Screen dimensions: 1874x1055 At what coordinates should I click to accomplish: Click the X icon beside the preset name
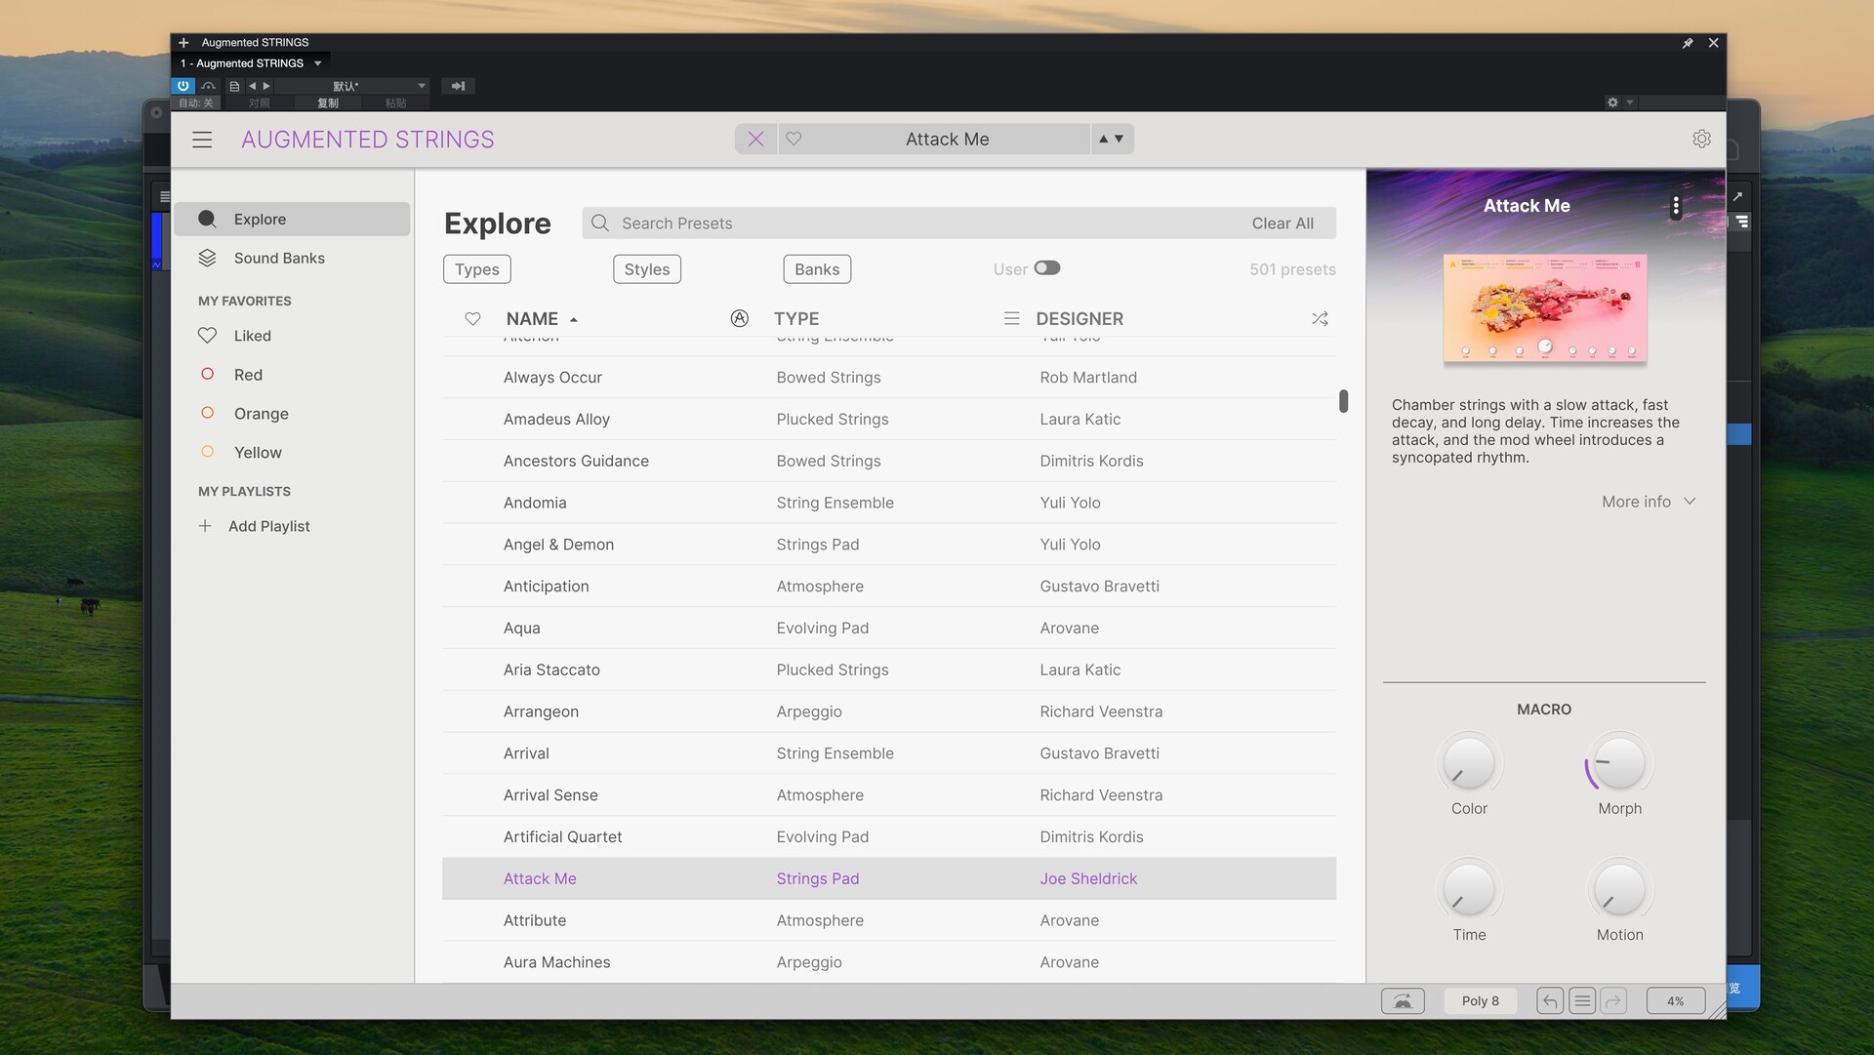755,140
